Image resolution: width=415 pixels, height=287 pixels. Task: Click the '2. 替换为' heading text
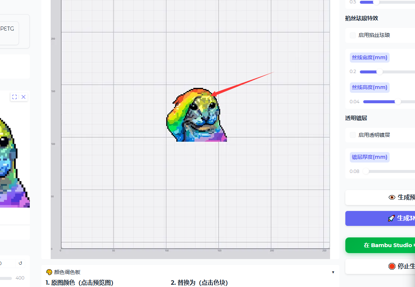[x=199, y=283]
